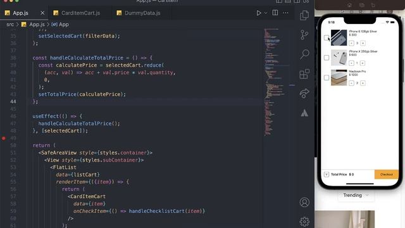Click on SafeAreaView opening tag

pos(96,153)
